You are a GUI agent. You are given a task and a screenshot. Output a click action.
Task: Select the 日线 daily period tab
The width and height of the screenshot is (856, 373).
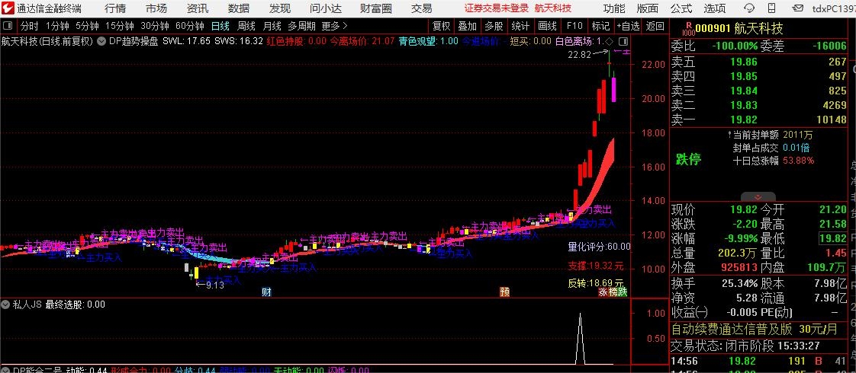(x=220, y=26)
